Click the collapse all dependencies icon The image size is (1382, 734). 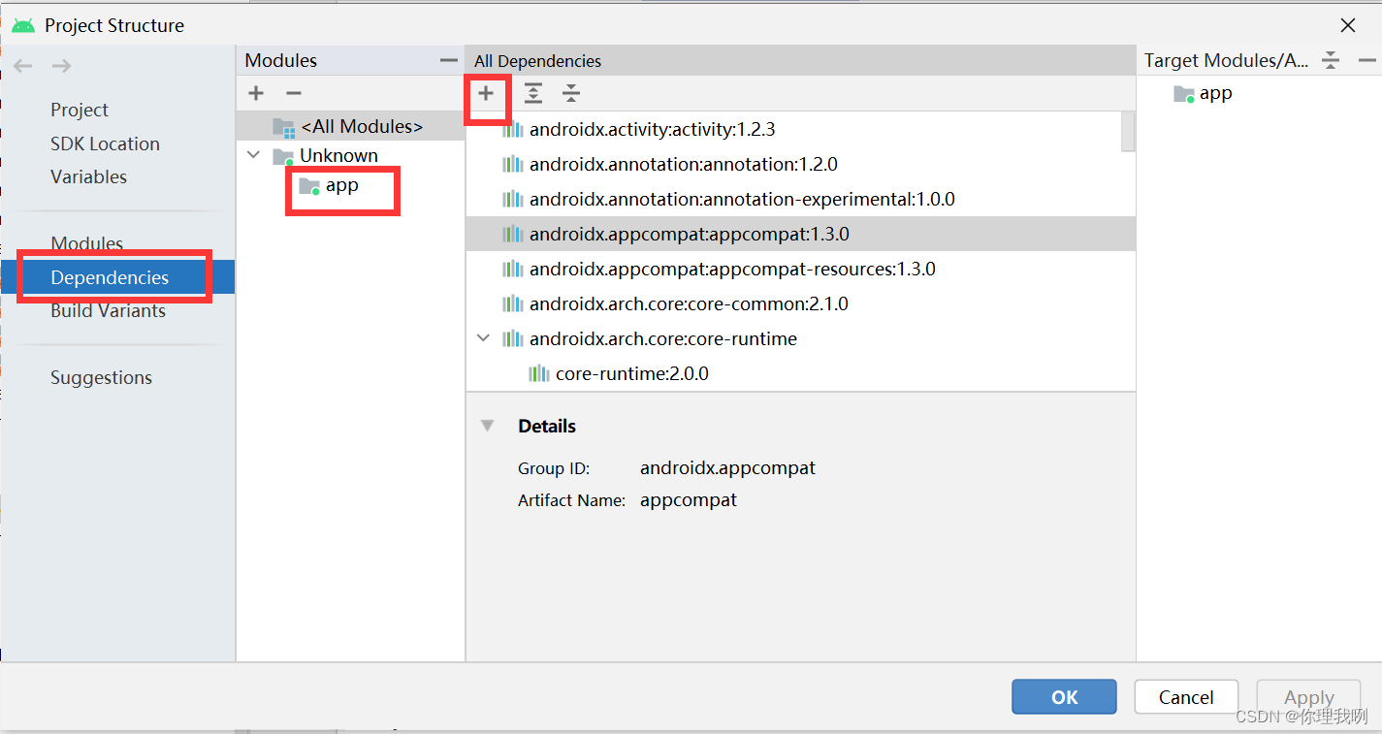[x=570, y=94]
